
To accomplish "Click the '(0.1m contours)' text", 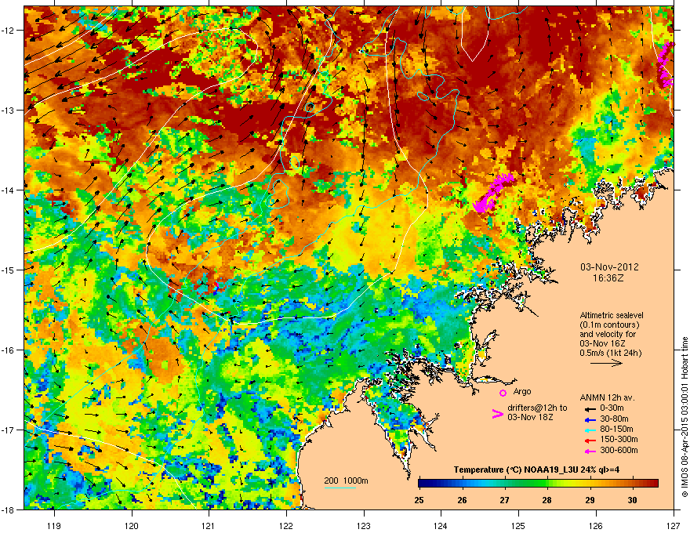I will (609, 325).
